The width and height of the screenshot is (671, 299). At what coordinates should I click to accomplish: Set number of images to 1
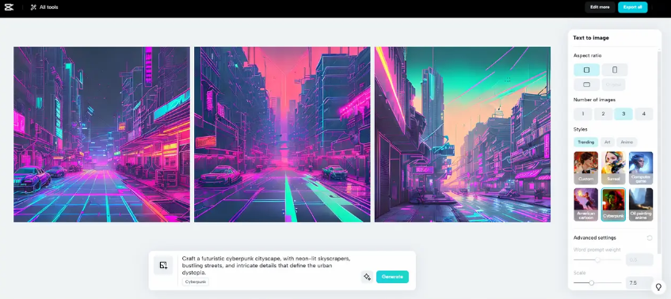tap(583, 114)
